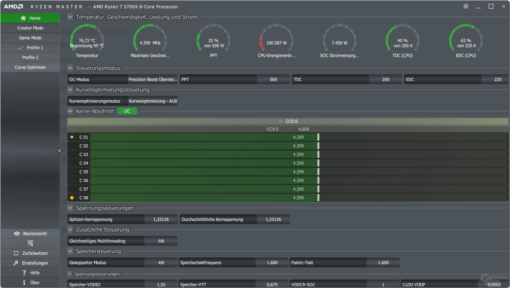
Task: Click C 03 core frequency slider handle
Action: click(x=318, y=154)
